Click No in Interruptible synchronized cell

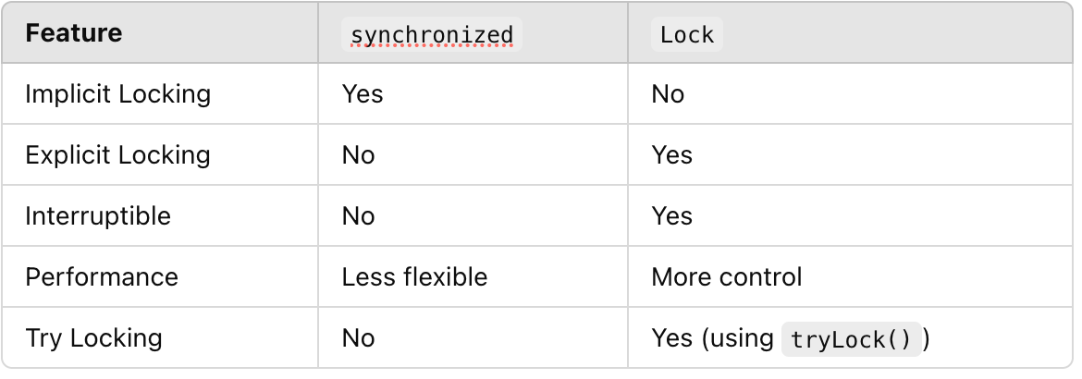(x=359, y=216)
